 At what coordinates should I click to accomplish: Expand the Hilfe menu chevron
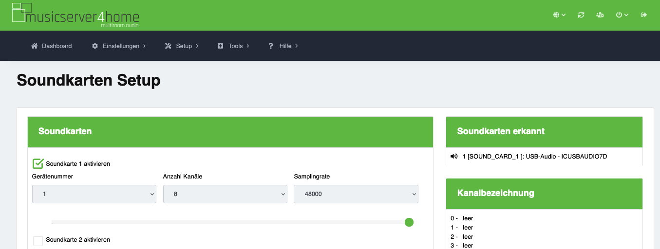[297, 46]
